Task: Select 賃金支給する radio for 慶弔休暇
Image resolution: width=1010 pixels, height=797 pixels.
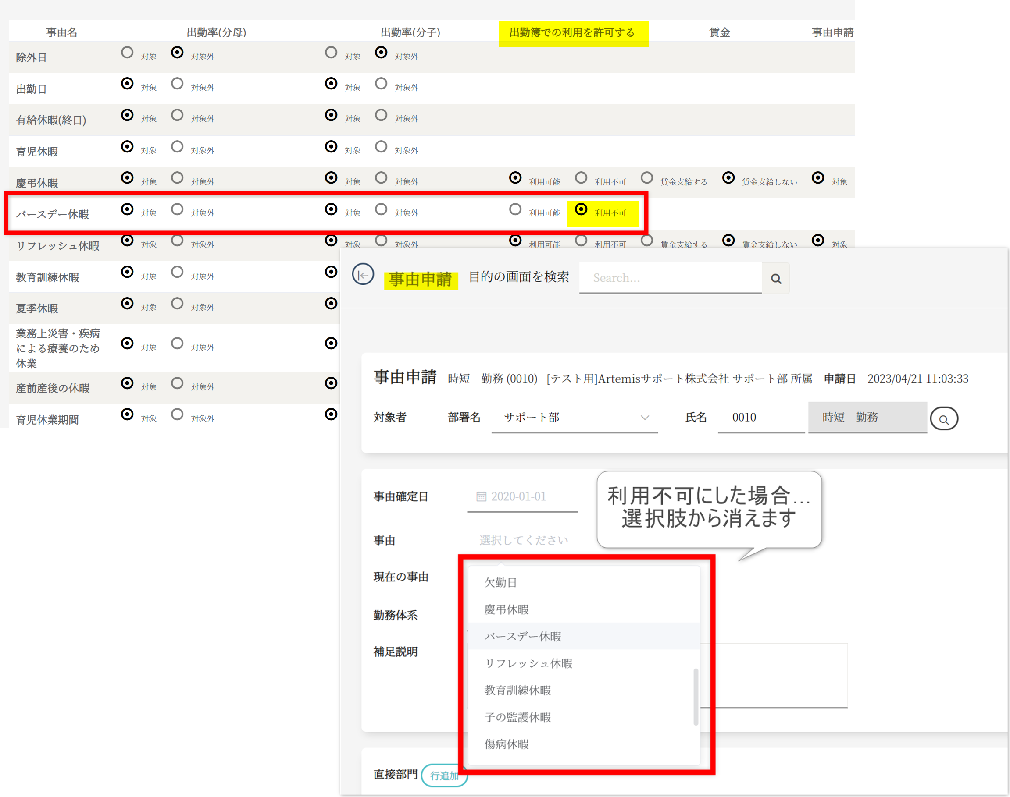Action: click(x=647, y=178)
